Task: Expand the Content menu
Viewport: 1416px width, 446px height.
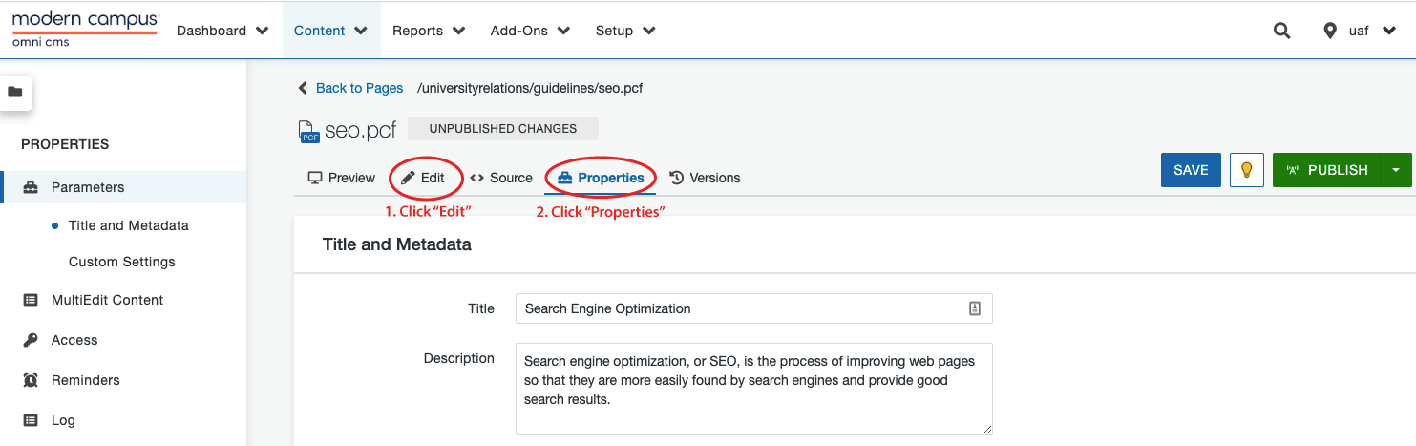Action: click(x=330, y=31)
